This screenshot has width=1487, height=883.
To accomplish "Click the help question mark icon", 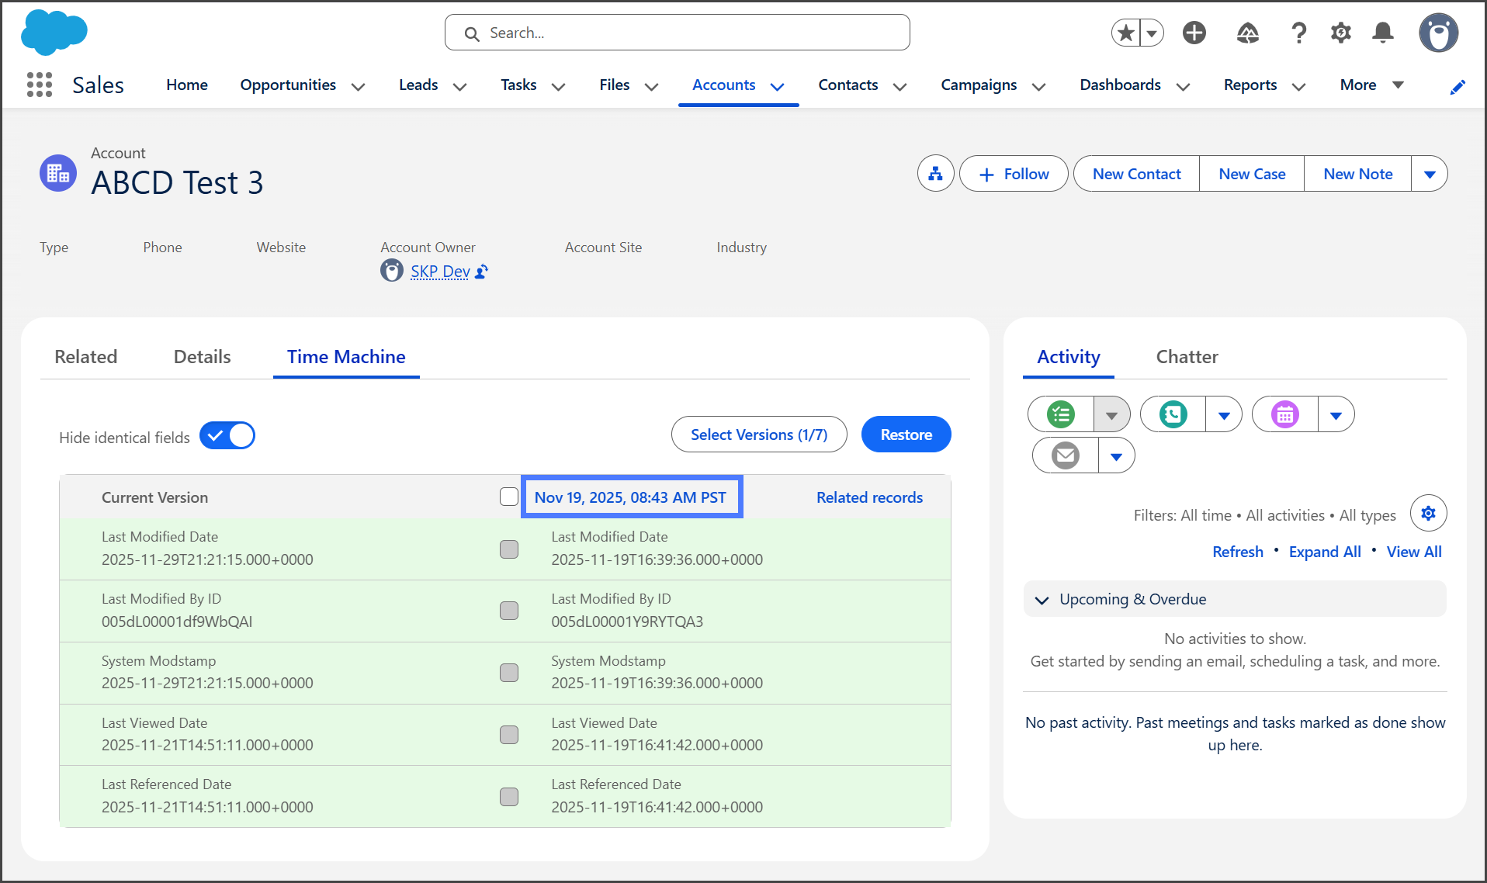I will coord(1298,33).
